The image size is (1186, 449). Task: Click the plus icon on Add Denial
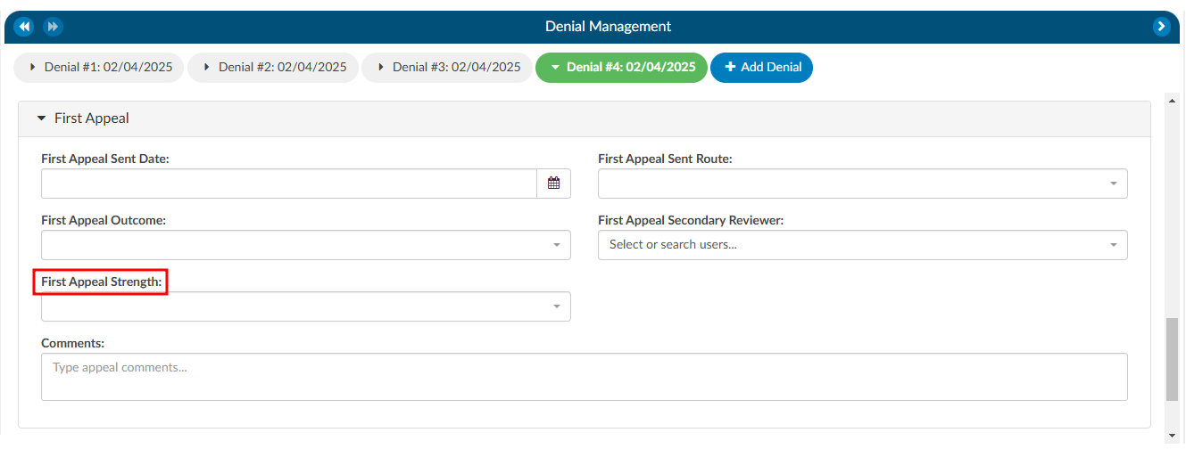pos(730,67)
